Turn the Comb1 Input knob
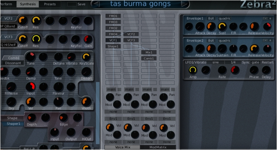Viewport: 277px width, 150px height. pos(30,87)
